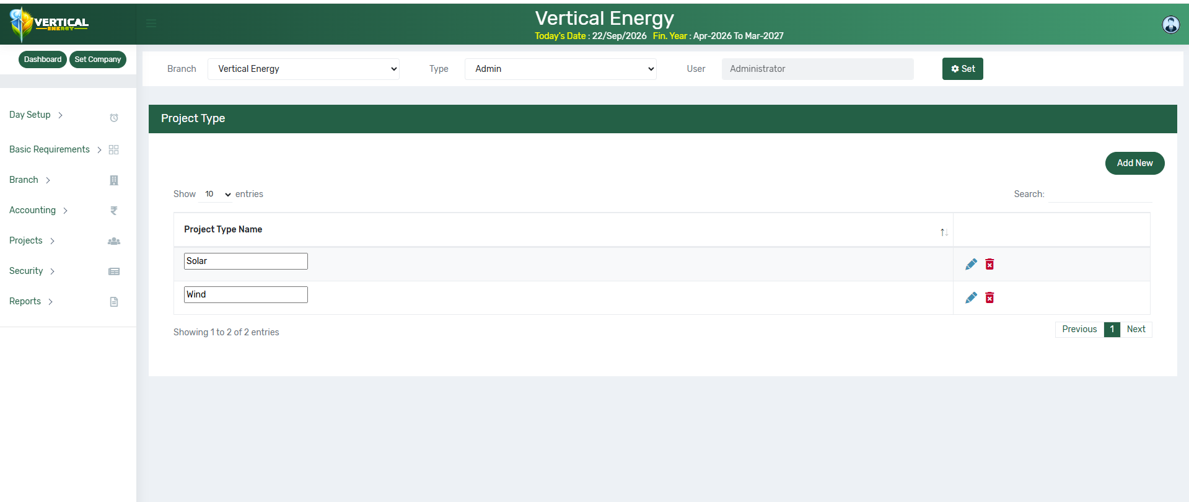The height and width of the screenshot is (502, 1189).
Task: Click the Projects people icon
Action: point(114,241)
